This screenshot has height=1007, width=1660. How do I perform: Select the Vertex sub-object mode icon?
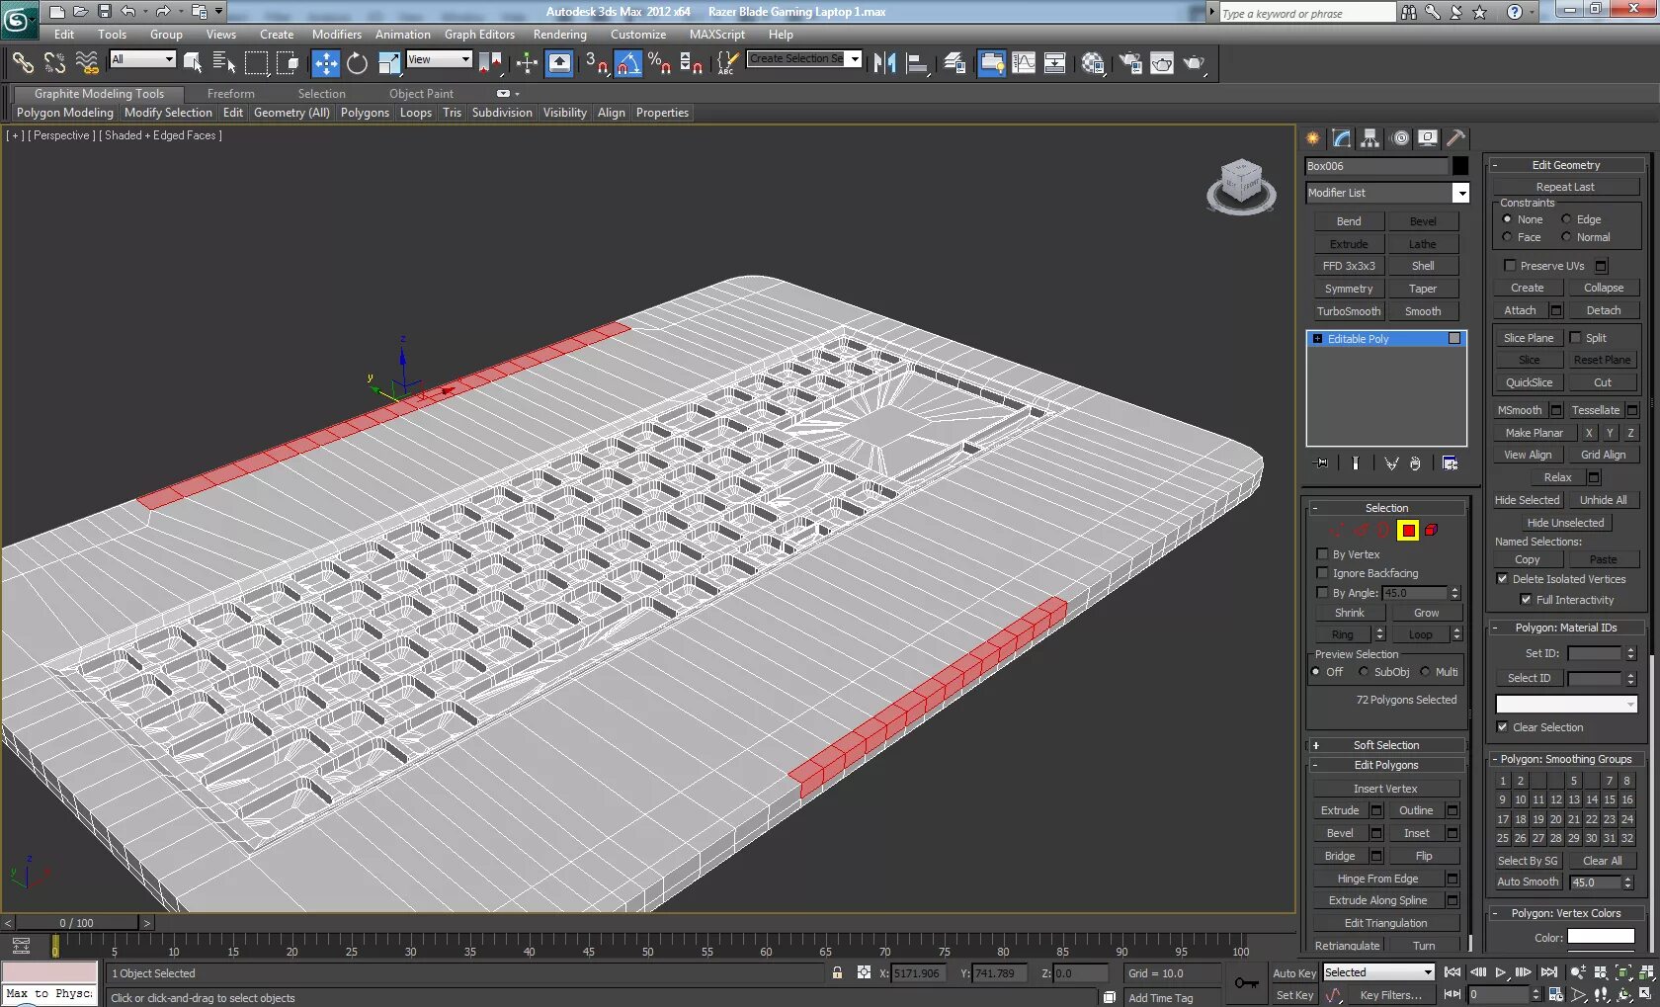pyautogui.click(x=1335, y=530)
